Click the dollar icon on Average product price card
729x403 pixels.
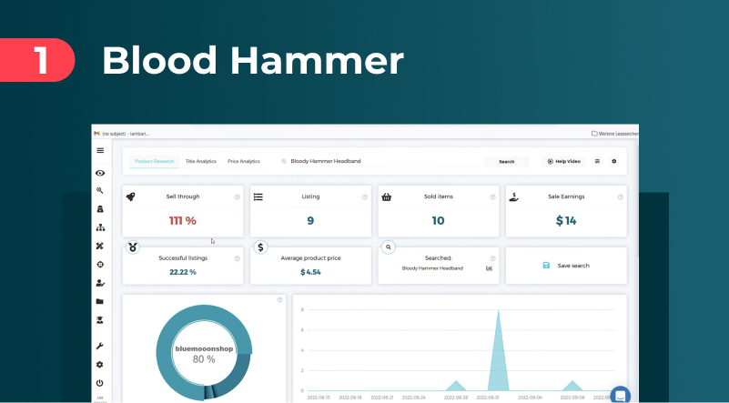pos(260,247)
